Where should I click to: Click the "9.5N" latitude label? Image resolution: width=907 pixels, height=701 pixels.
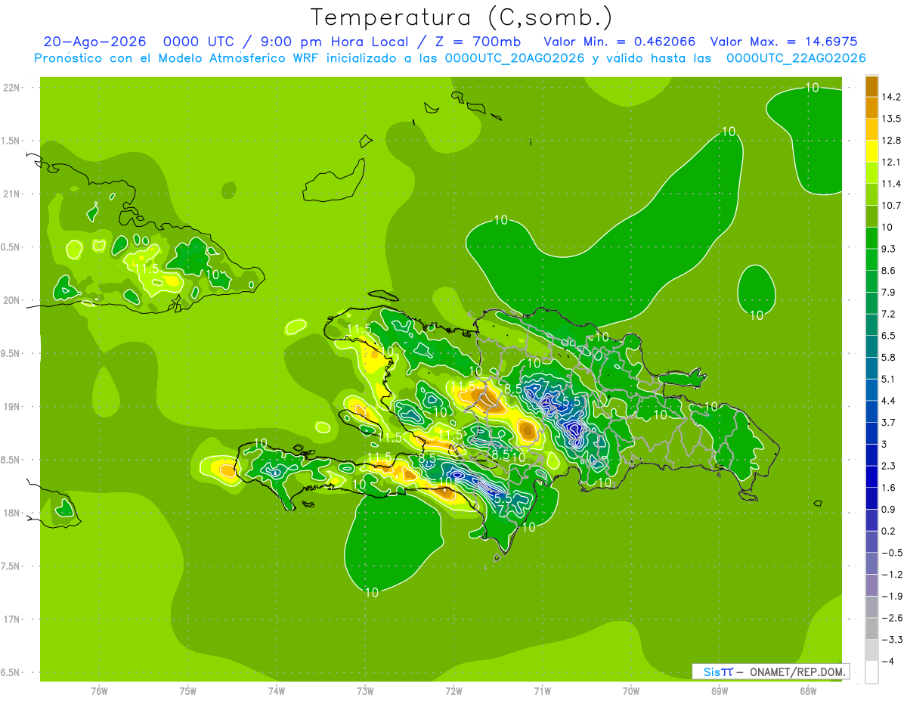(11, 354)
